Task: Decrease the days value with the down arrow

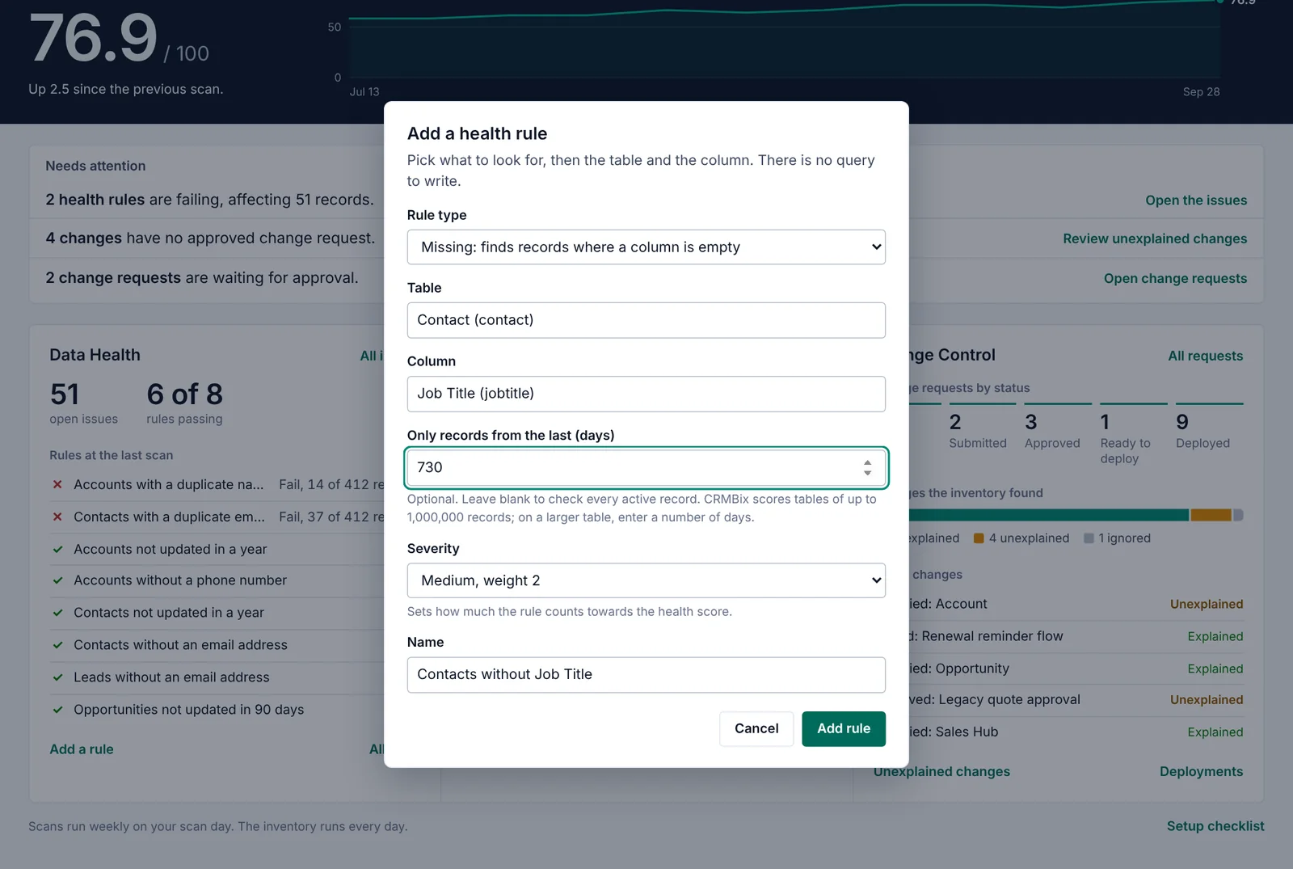Action: click(867, 473)
